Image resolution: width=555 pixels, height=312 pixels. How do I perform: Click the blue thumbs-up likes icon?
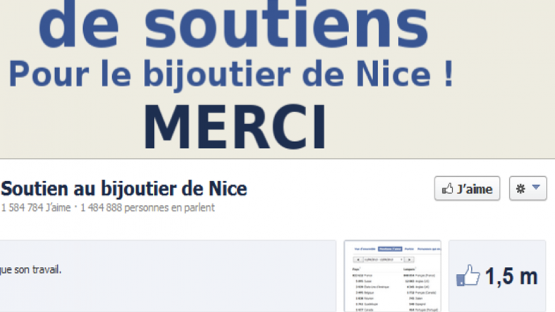pyautogui.click(x=468, y=275)
